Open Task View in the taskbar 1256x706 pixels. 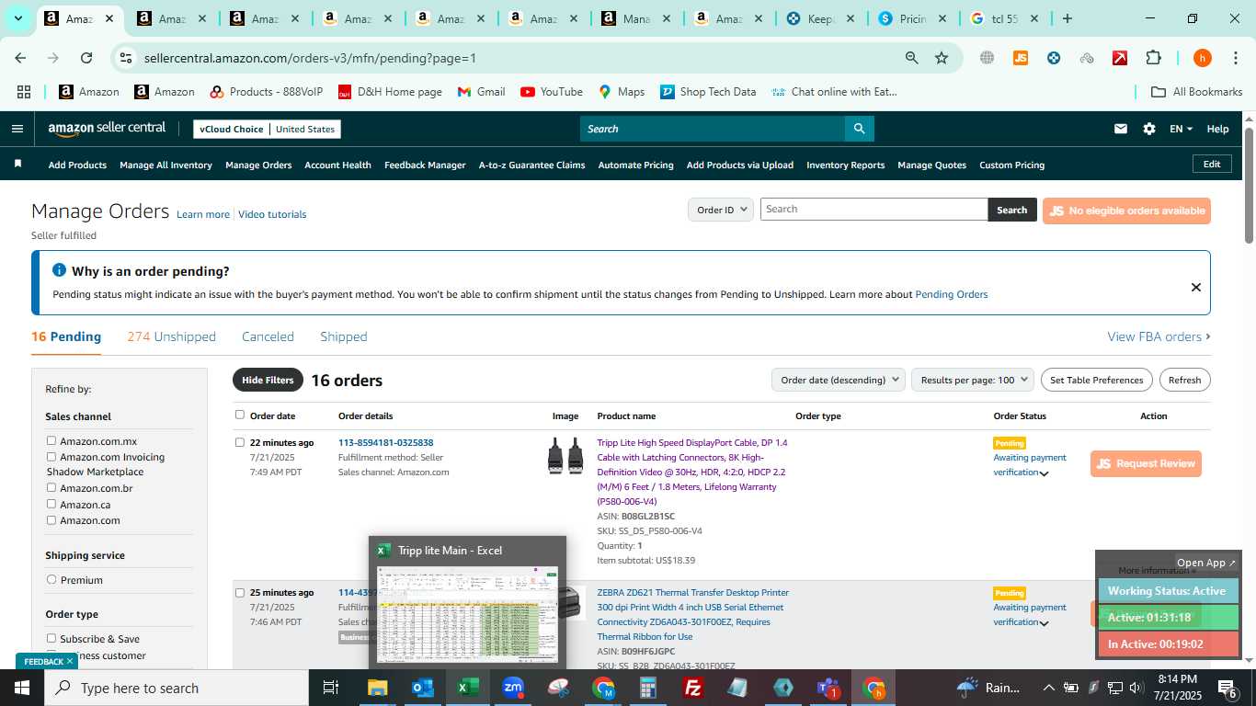[x=331, y=688]
